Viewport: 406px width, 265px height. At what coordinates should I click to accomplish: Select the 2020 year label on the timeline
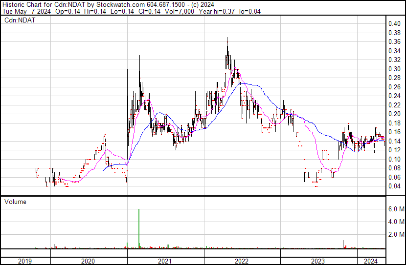89,261
